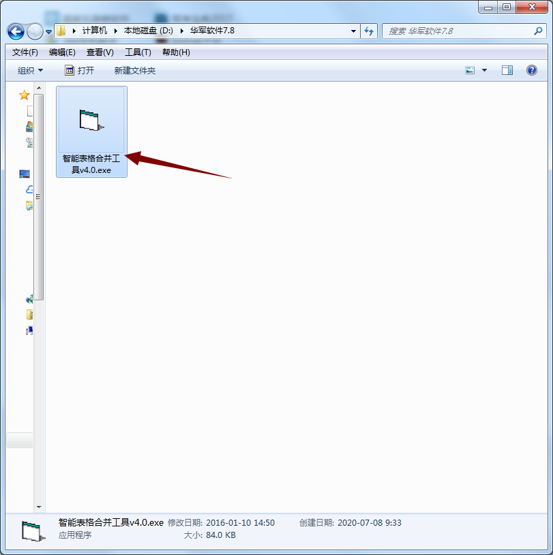
Task: Open the 文件(F) menu
Action: (x=25, y=52)
